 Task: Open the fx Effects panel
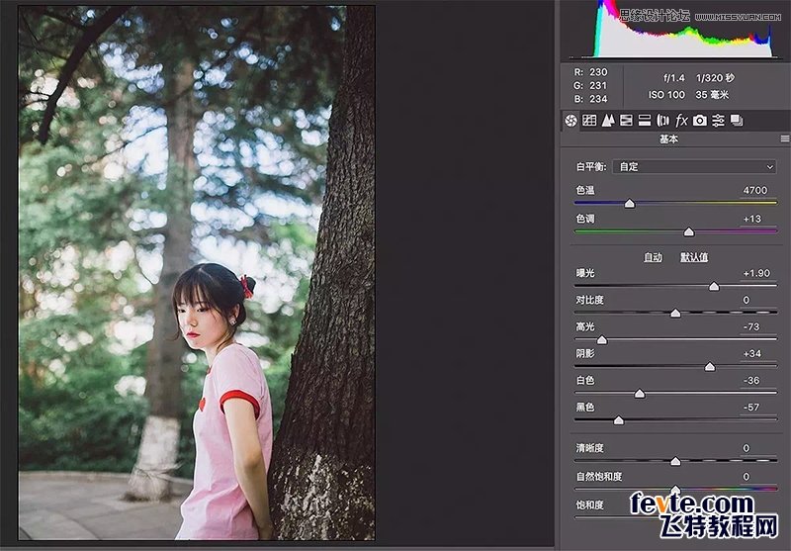point(681,120)
